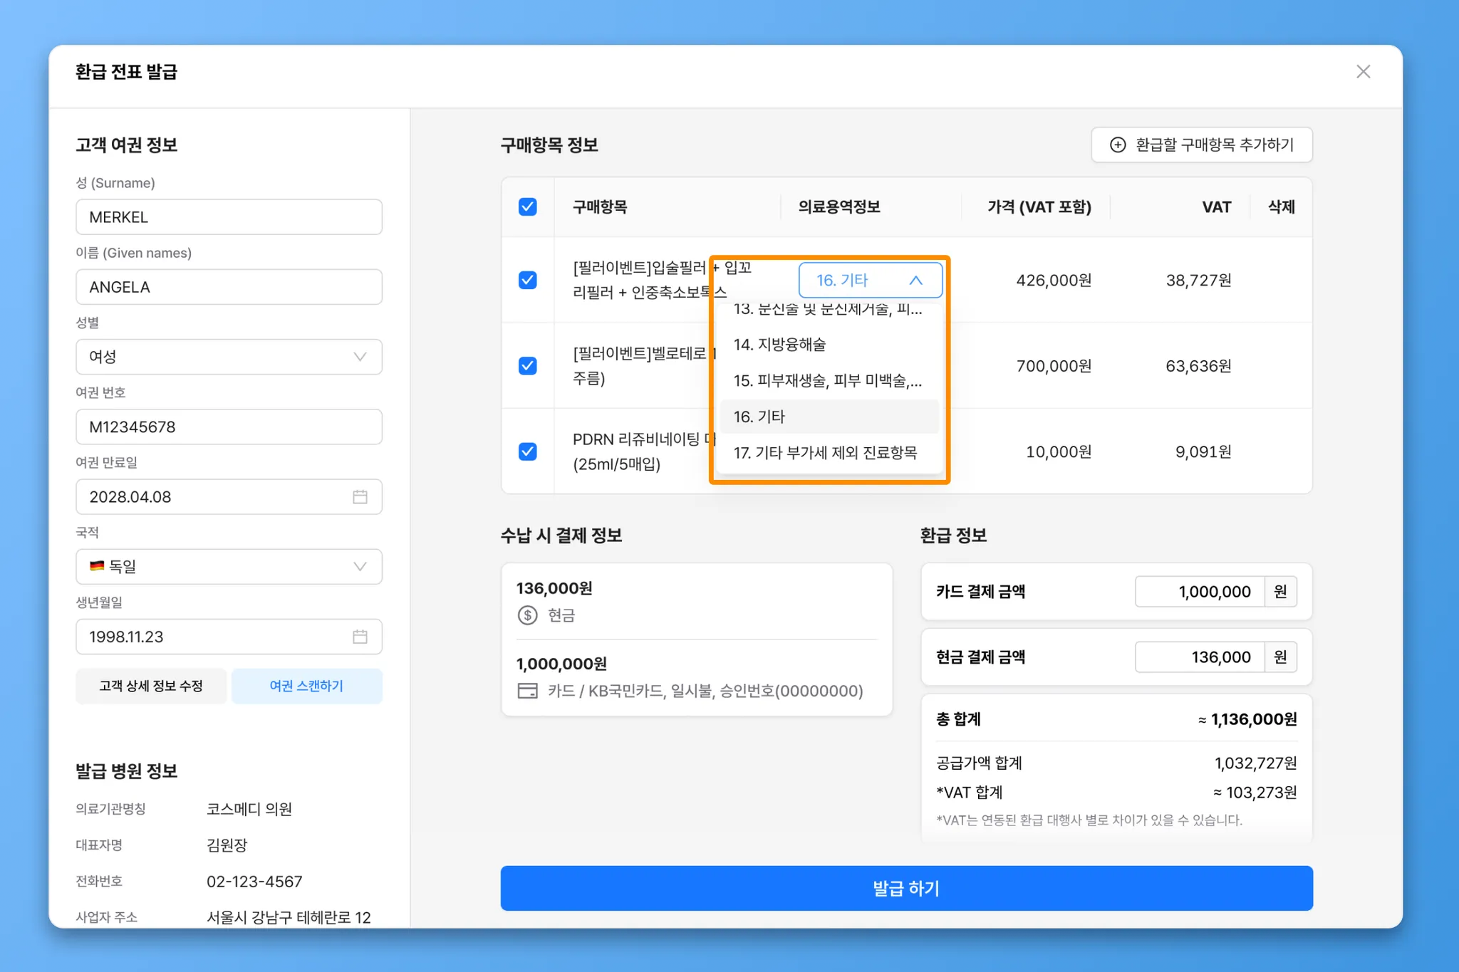Viewport: 1459px width, 972px height.
Task: Uncheck the 입술필러 purchase item checkbox
Action: point(527,280)
